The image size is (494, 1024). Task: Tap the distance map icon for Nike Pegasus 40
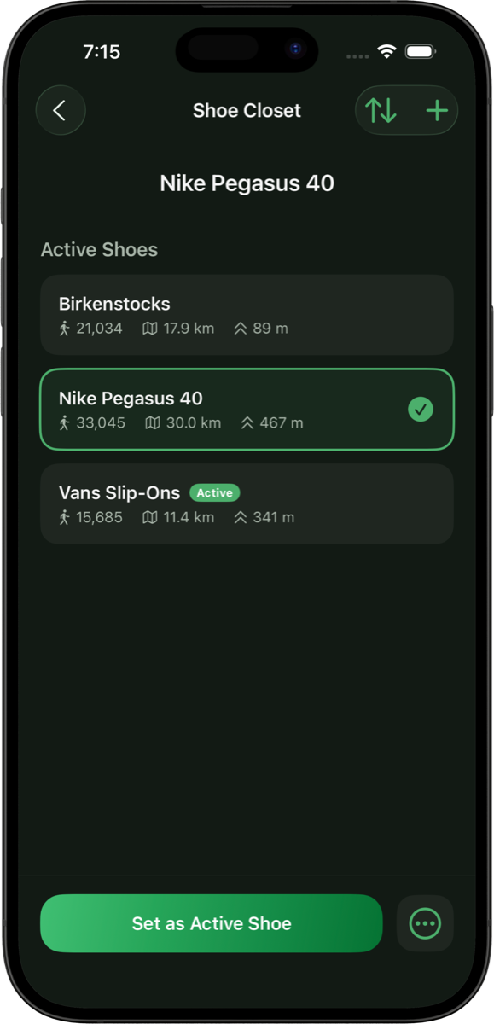pos(153,422)
